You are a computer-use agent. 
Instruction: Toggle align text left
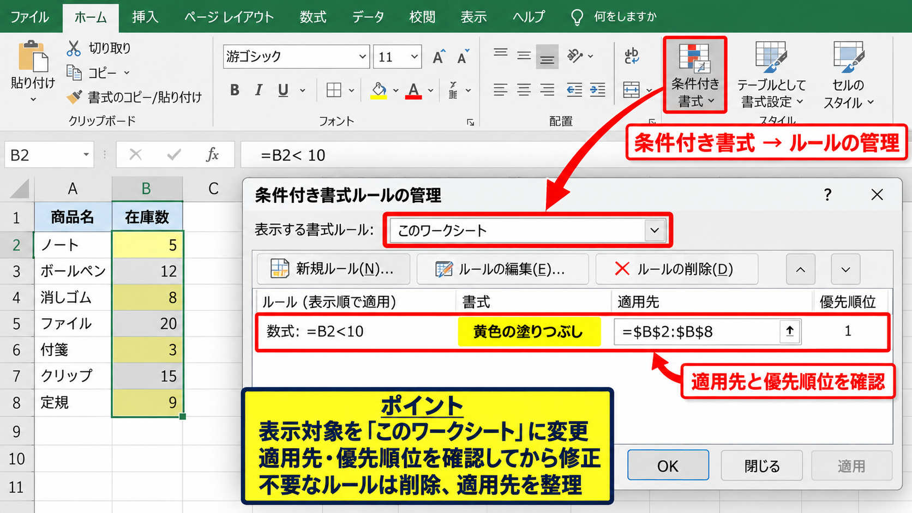pos(500,89)
